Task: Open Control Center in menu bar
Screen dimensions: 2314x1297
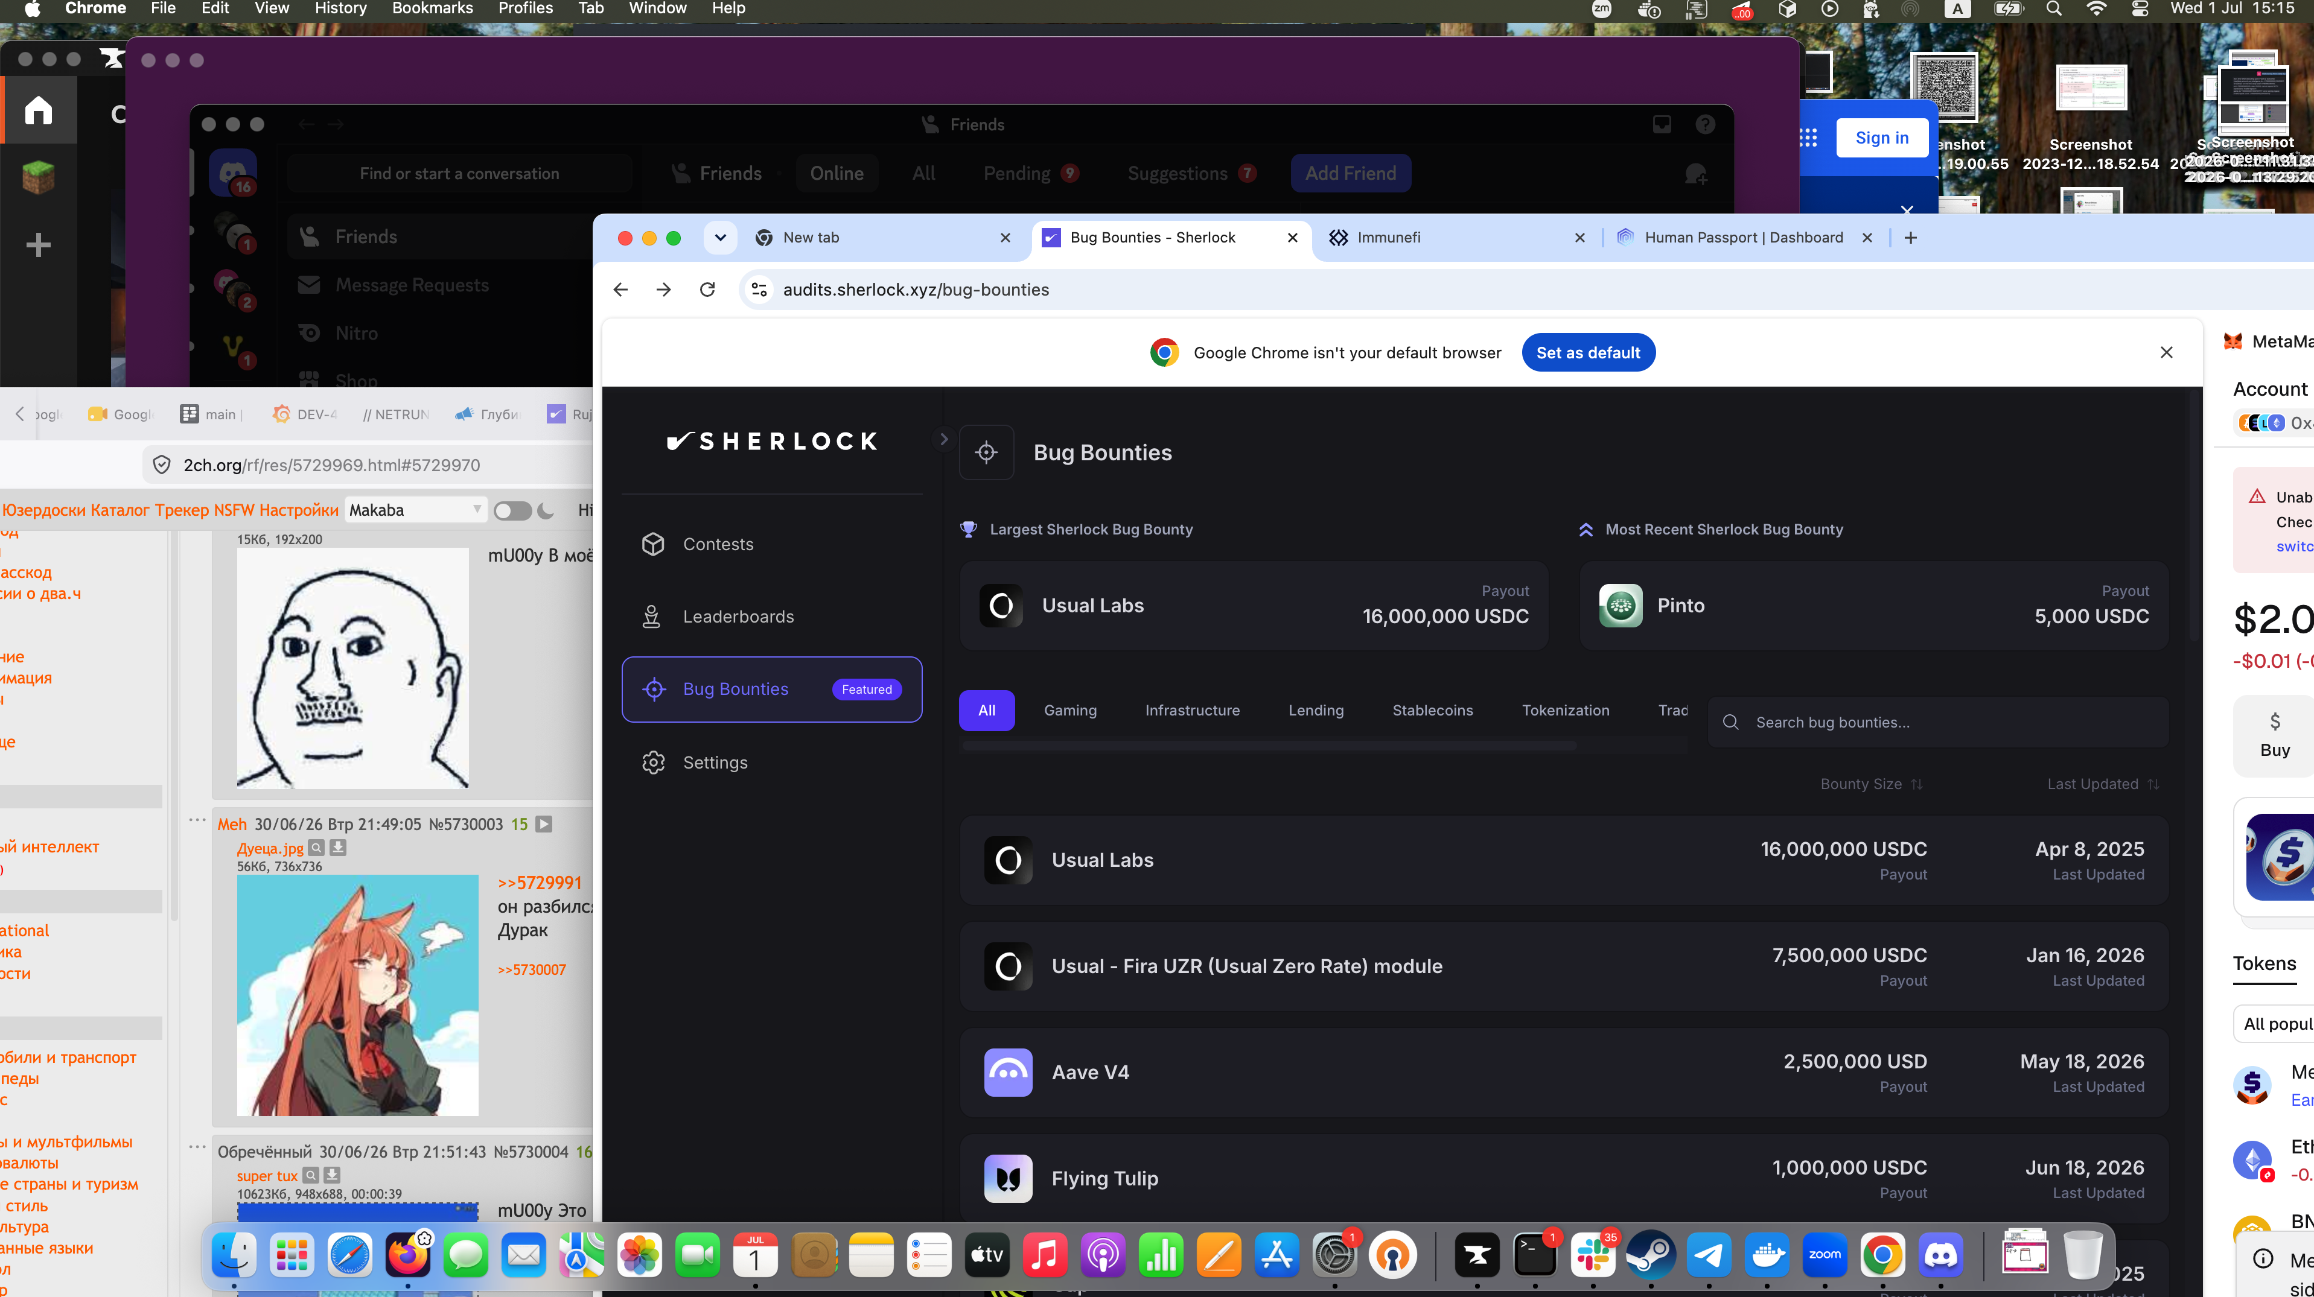Action: [x=2140, y=9]
